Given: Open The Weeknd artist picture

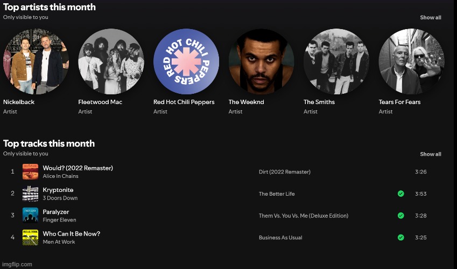Looking at the screenshot, I should (261, 61).
